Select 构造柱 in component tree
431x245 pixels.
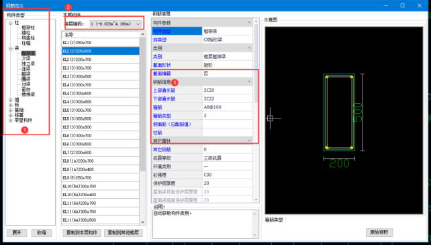(x=28, y=38)
